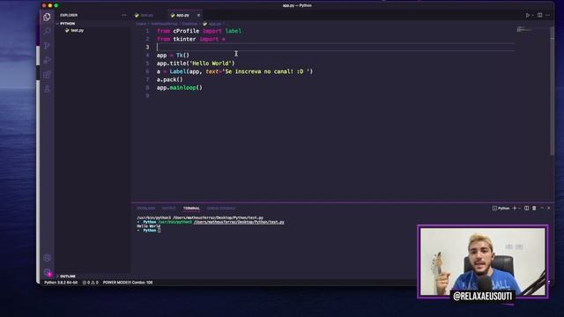Maximize the panel with the chevron up
The image size is (564, 317).
coord(542,208)
